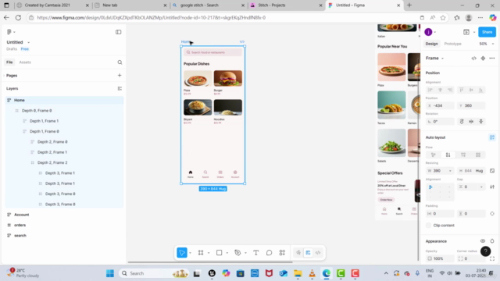Switch to the Prototype tab
Viewport: 500px width, 281px height.
pos(452,44)
